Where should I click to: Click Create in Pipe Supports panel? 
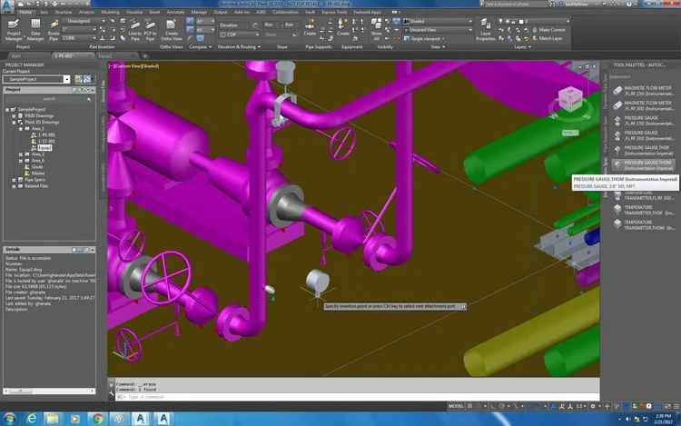pyautogui.click(x=310, y=27)
